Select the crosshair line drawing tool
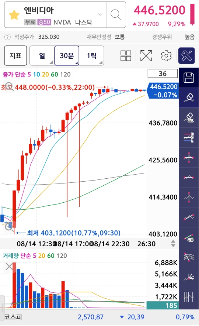This screenshot has height=326, width=199. coord(189,157)
